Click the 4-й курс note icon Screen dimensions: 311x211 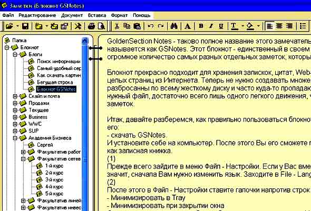click(x=40, y=187)
